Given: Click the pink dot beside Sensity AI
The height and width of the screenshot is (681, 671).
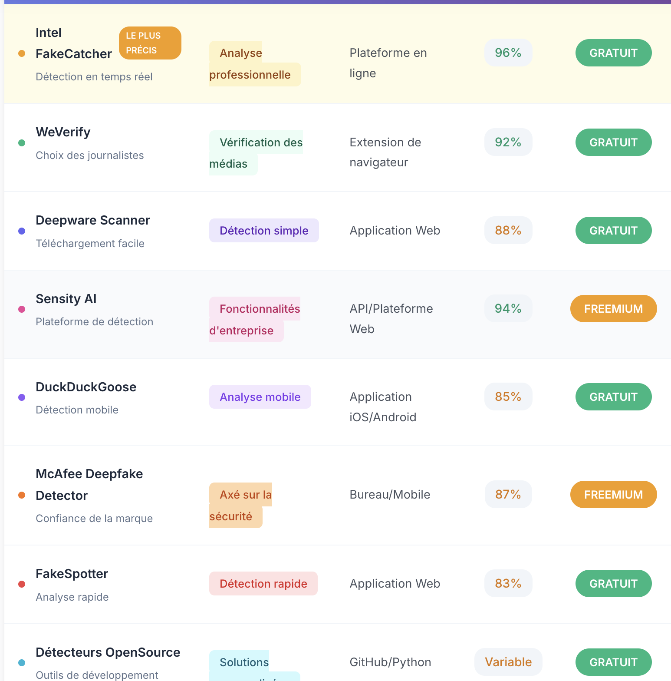Looking at the screenshot, I should coord(22,309).
